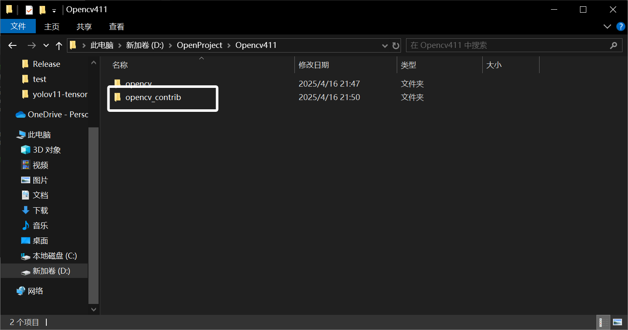Expand the recent locations chevron beside forward arrow
The height and width of the screenshot is (330, 628).
(x=45, y=45)
